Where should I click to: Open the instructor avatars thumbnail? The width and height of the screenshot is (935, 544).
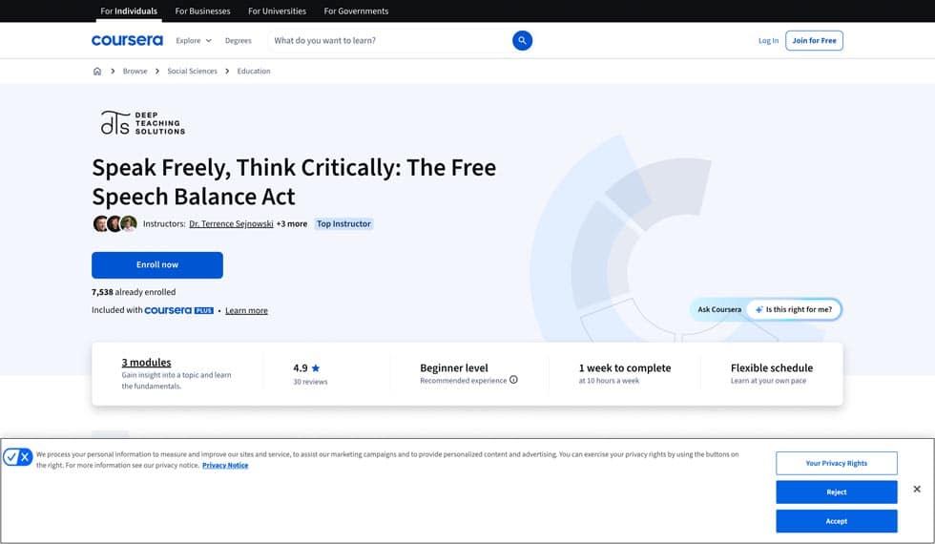115,223
